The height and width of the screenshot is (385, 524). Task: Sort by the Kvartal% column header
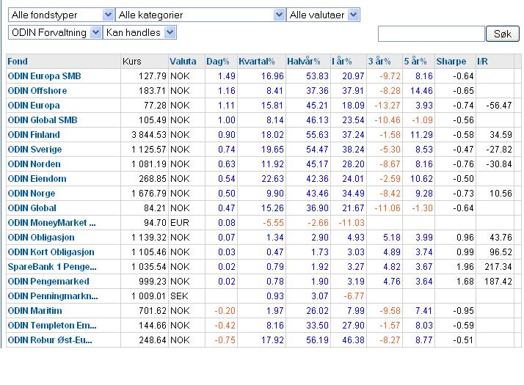pos(256,62)
